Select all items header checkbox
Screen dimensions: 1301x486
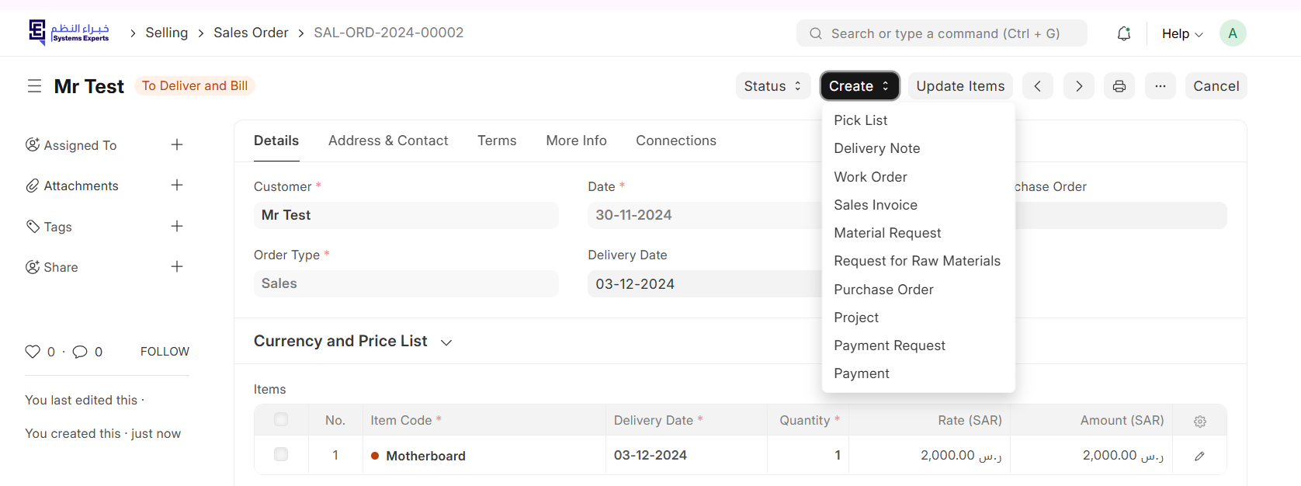click(x=281, y=420)
